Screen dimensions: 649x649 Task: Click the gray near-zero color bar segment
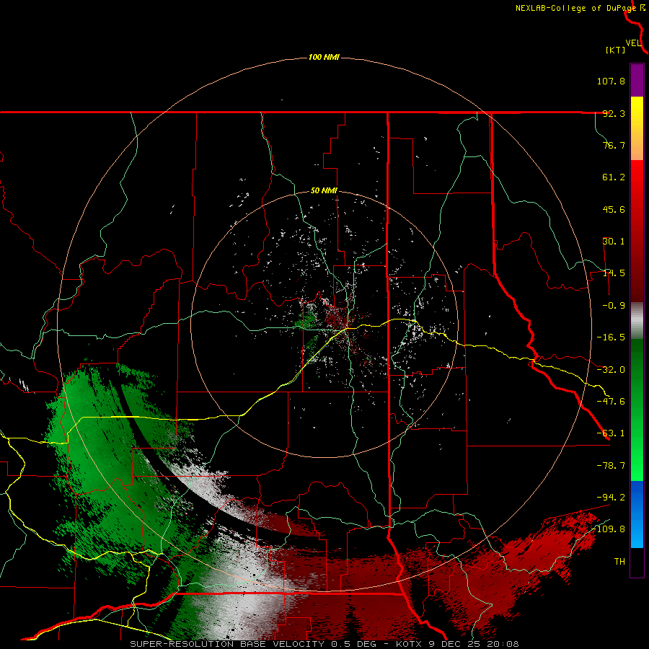pos(637,321)
